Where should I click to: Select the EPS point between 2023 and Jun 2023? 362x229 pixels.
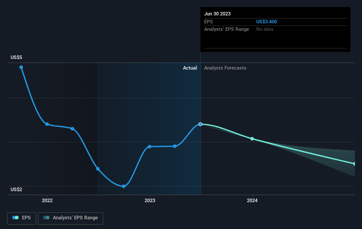[175, 147]
